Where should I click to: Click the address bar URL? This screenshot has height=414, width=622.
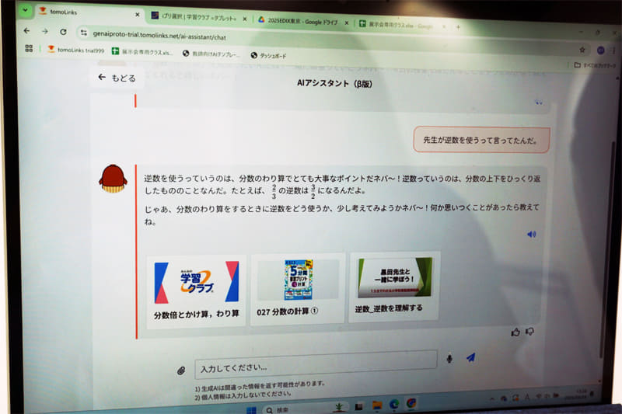[x=159, y=35]
